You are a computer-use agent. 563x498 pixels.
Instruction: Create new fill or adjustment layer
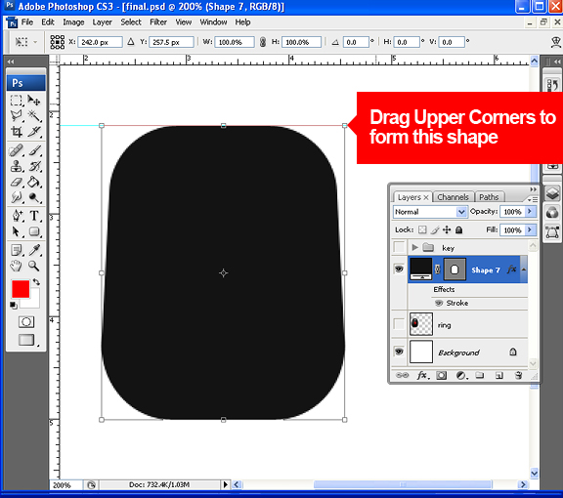(461, 375)
